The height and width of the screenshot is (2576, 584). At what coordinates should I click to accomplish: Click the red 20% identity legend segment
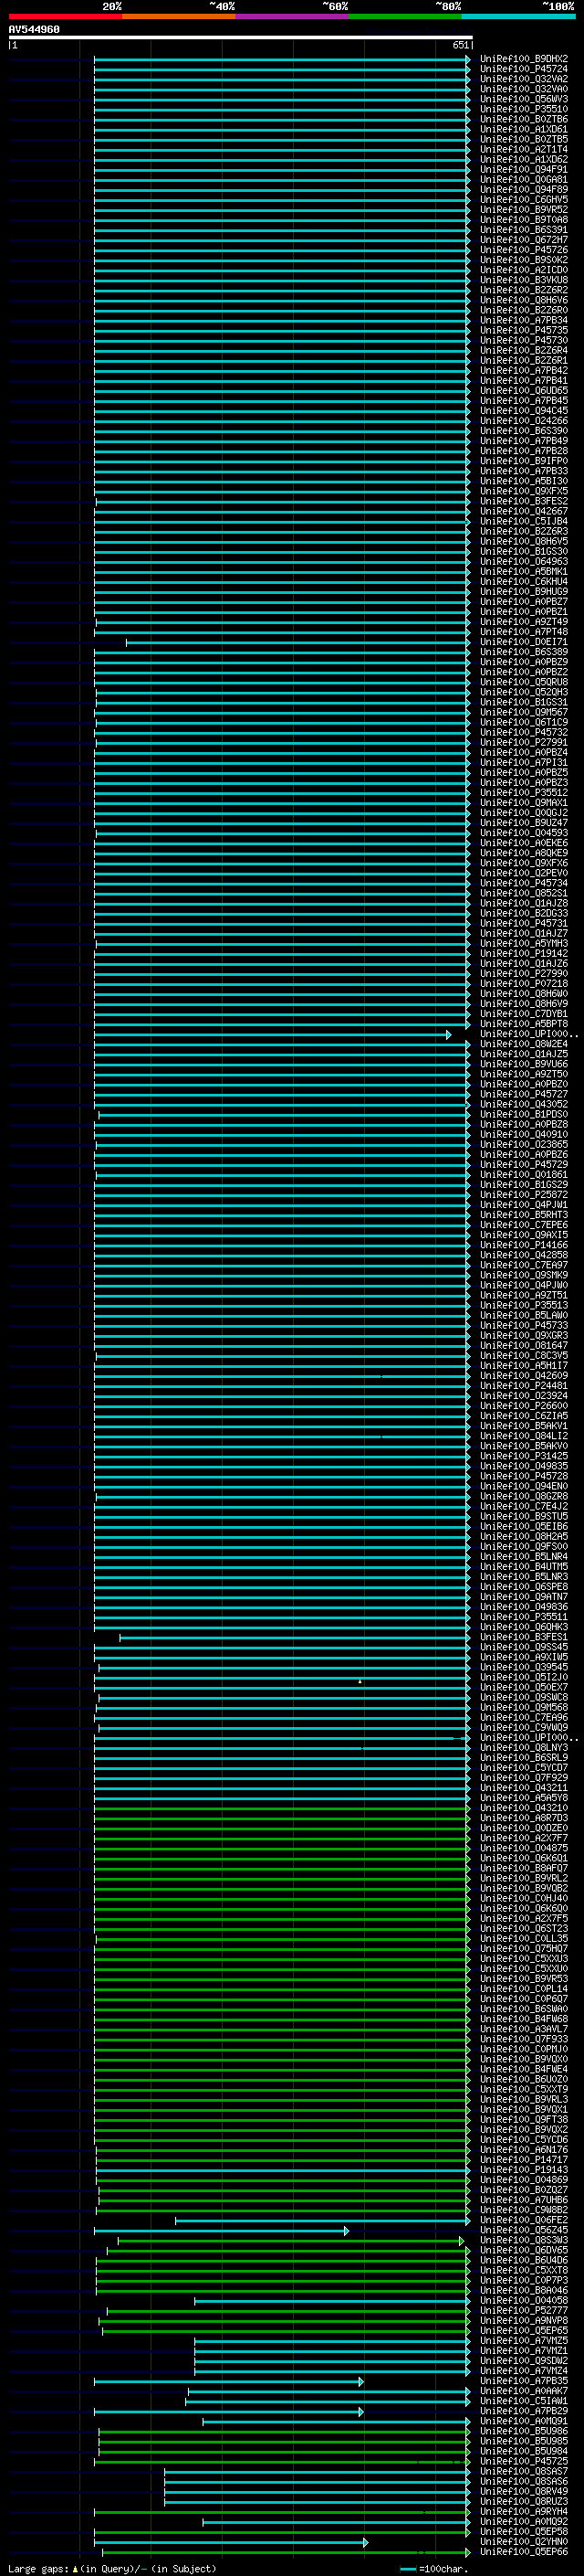coord(65,16)
